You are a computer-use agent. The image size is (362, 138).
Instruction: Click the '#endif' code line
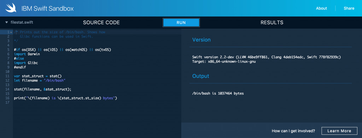[x=20, y=67]
